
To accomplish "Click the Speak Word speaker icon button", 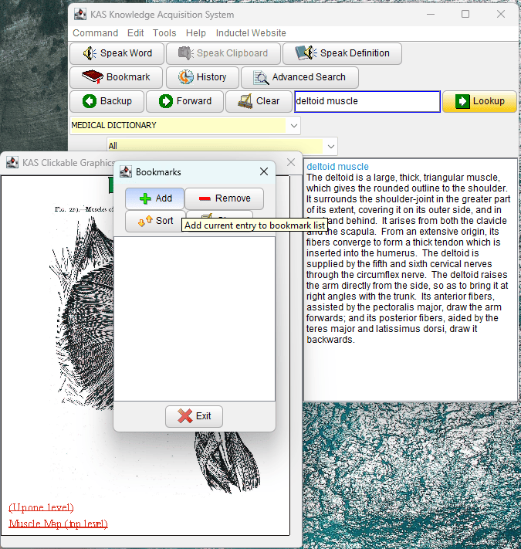I will point(117,53).
